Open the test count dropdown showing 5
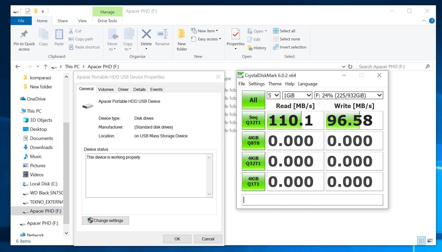 click(274, 95)
